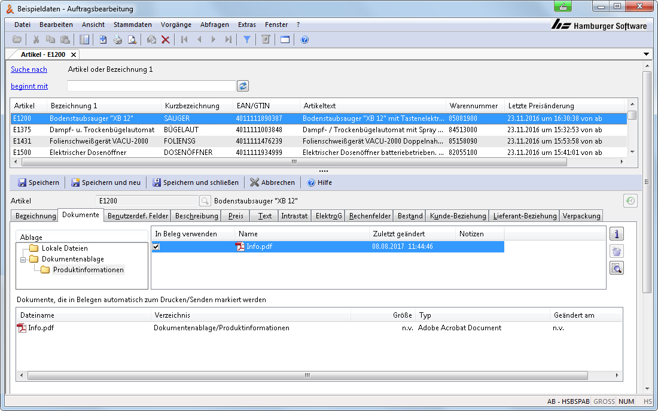
Task: Click the search text input field
Action: click(x=151, y=86)
